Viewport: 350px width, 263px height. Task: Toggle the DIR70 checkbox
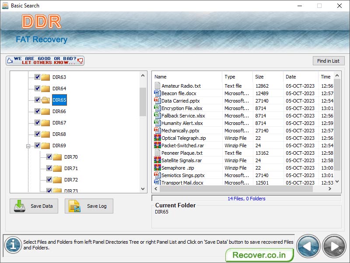click(x=49, y=156)
